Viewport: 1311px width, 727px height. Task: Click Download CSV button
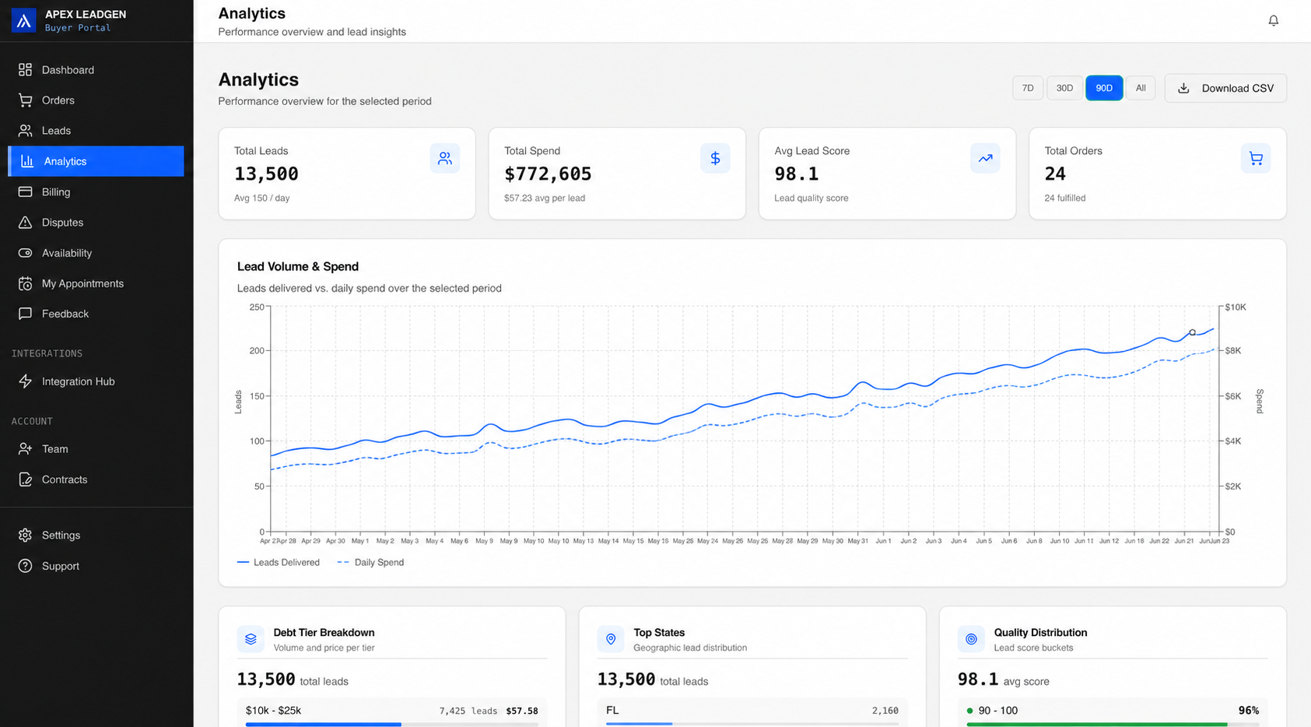click(1225, 88)
